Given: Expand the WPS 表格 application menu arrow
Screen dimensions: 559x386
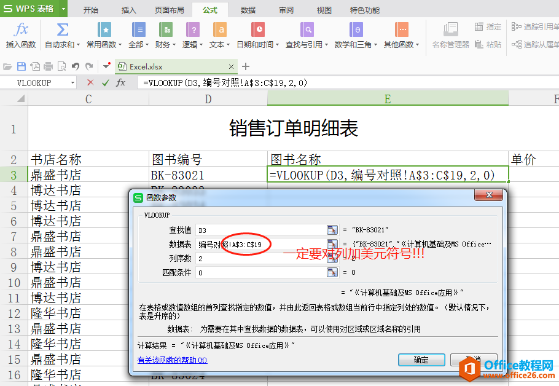Looking at the screenshot, I should tap(63, 9).
